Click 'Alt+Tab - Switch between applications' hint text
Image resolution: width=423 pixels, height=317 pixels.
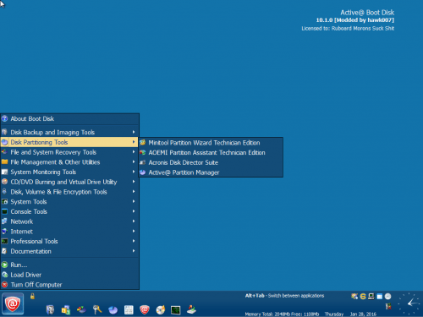click(x=284, y=296)
